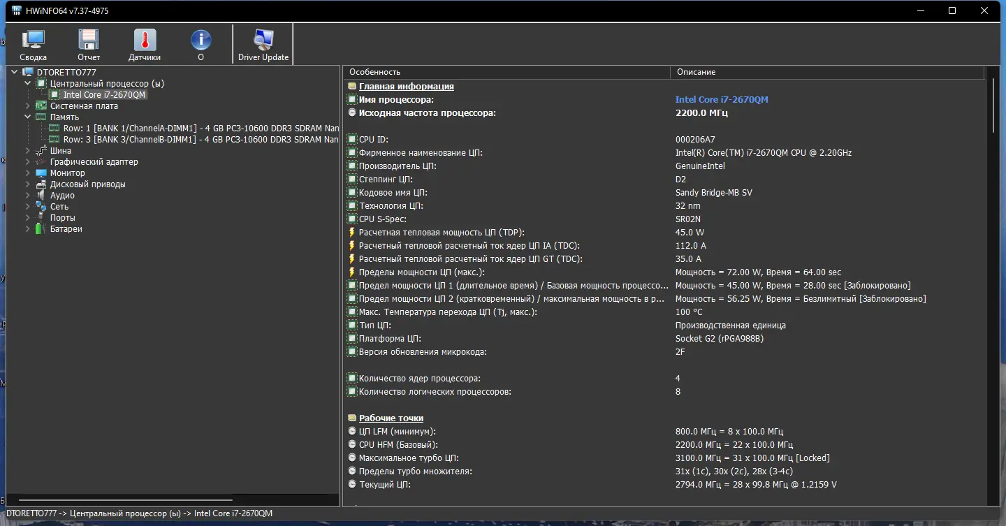Click the blue Intel Core i7-2670QM processor name value
The height and width of the screenshot is (526, 1006).
722,99
